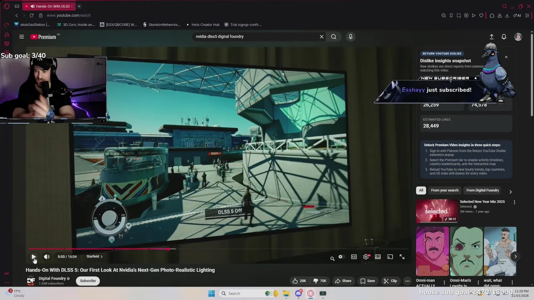Screen dimensions: 534x300
Task: Enter full screen mode
Action: [x=402, y=257]
